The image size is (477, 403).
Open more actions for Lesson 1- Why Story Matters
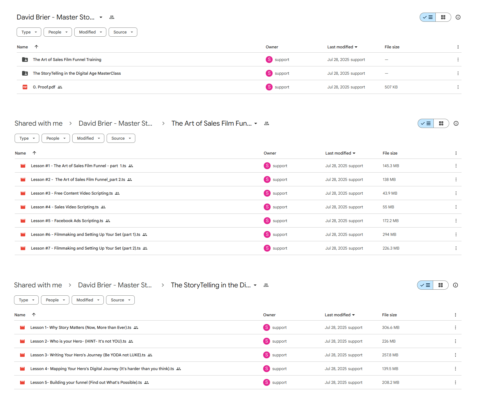455,327
